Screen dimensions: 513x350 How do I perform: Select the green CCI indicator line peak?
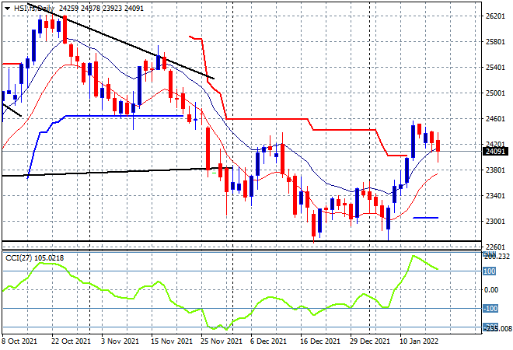click(x=414, y=256)
